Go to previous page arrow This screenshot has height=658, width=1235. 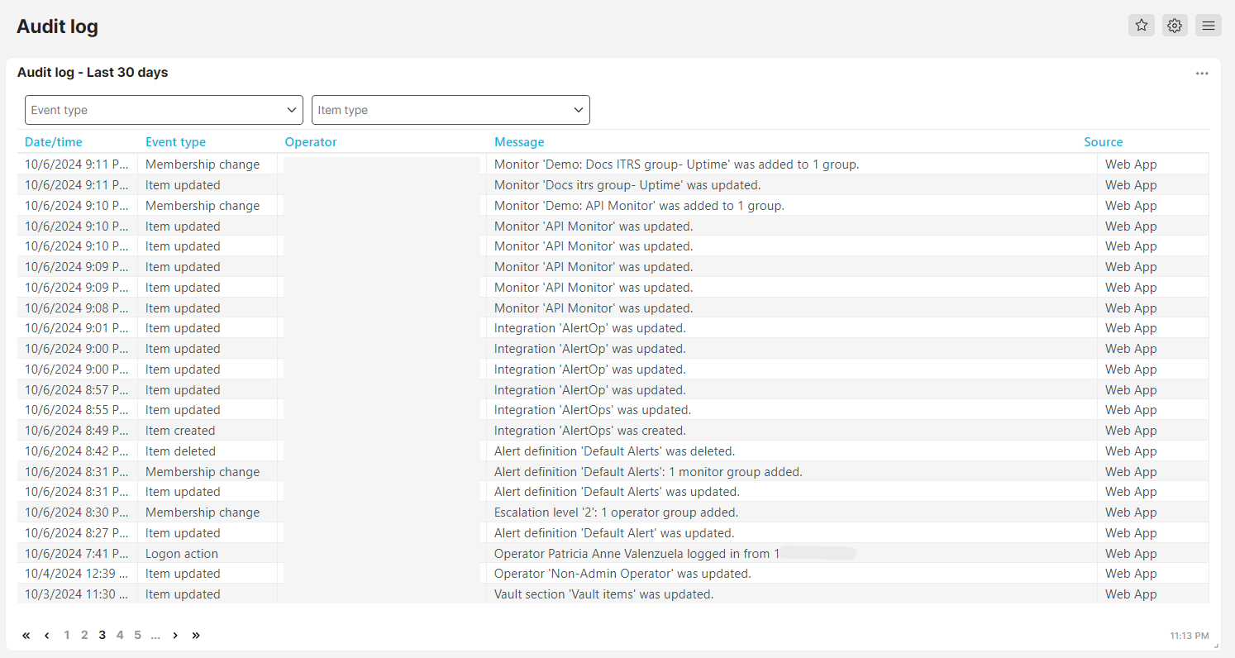(47, 635)
